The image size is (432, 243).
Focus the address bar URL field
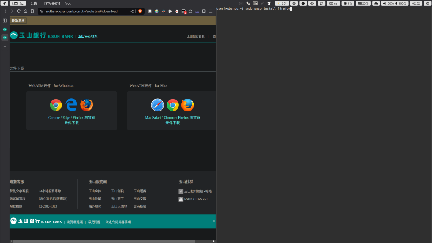coord(82,11)
